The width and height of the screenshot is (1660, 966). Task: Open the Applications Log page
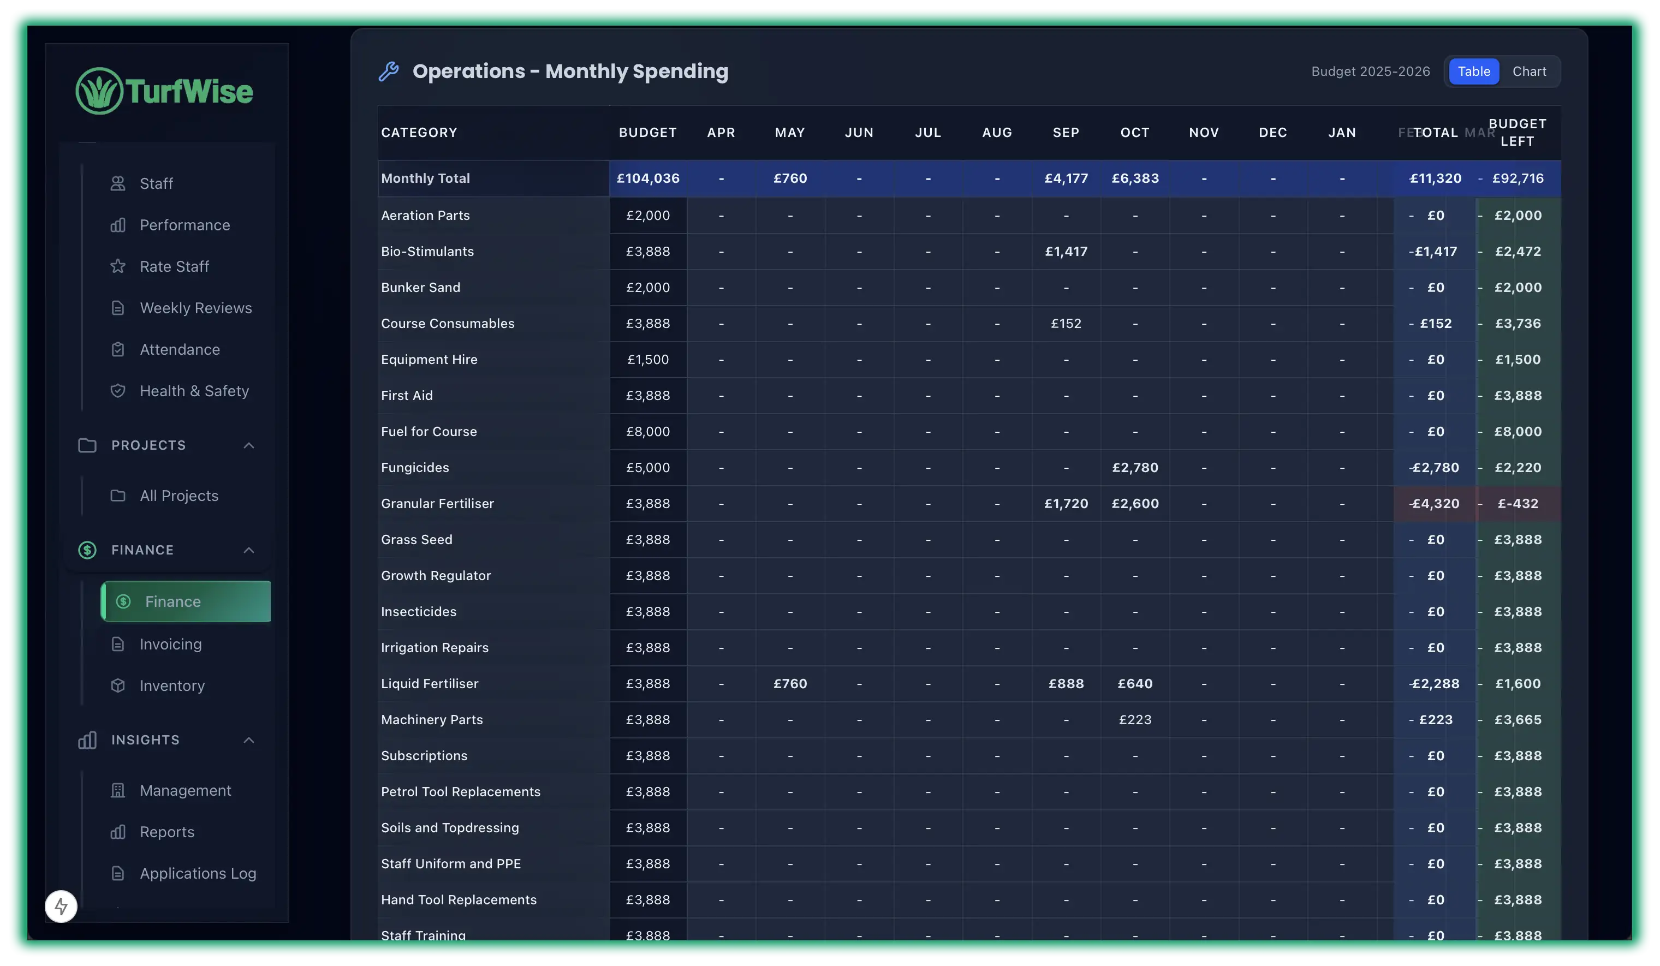click(197, 873)
